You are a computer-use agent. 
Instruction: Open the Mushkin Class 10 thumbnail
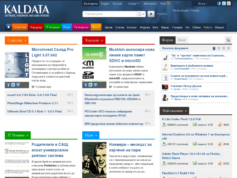click(x=94, y=65)
